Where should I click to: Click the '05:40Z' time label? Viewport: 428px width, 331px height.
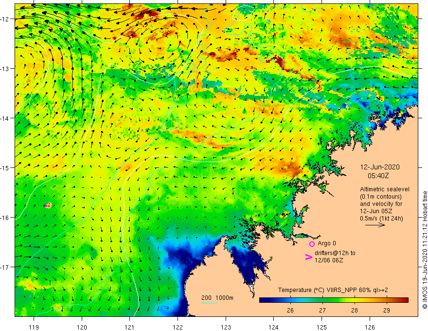(x=378, y=176)
